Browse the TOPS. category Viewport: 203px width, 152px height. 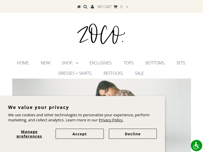pos(129,63)
